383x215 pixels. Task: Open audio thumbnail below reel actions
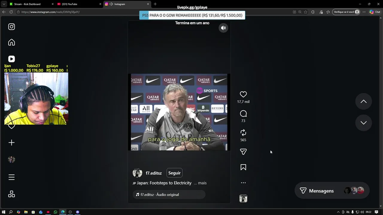pyautogui.click(x=243, y=199)
